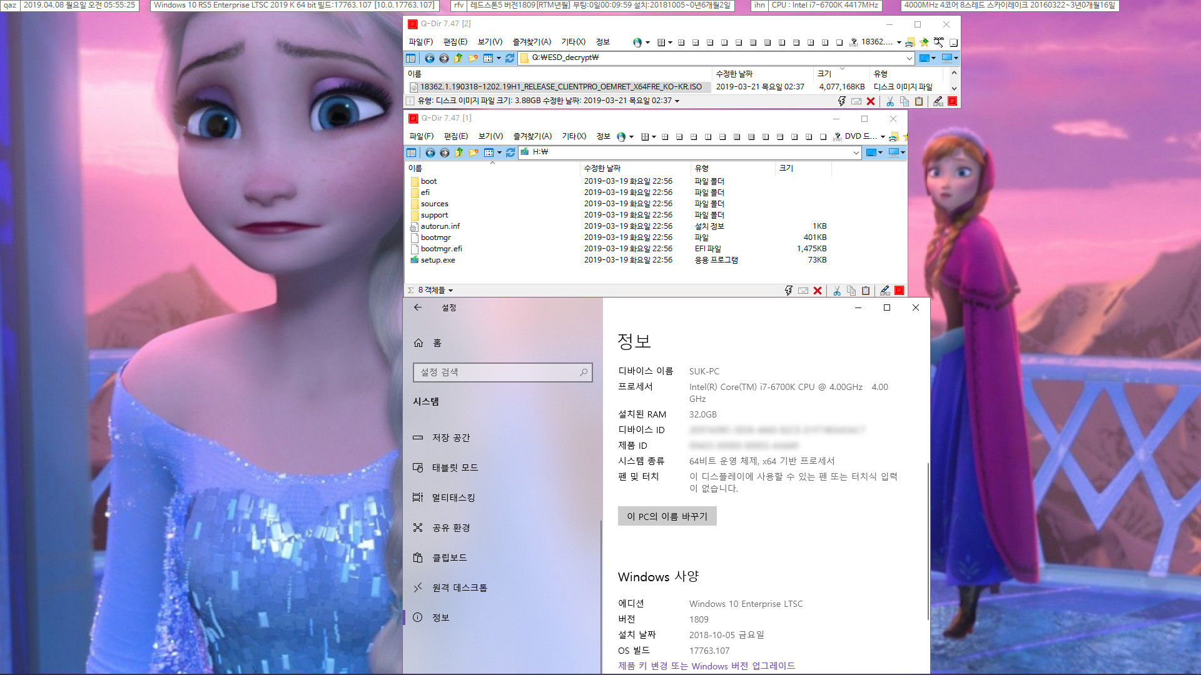Expand the 8 객체들 status dropdown

[450, 291]
